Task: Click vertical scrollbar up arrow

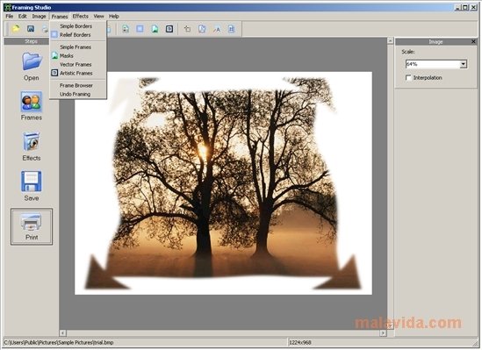Action: [390, 40]
